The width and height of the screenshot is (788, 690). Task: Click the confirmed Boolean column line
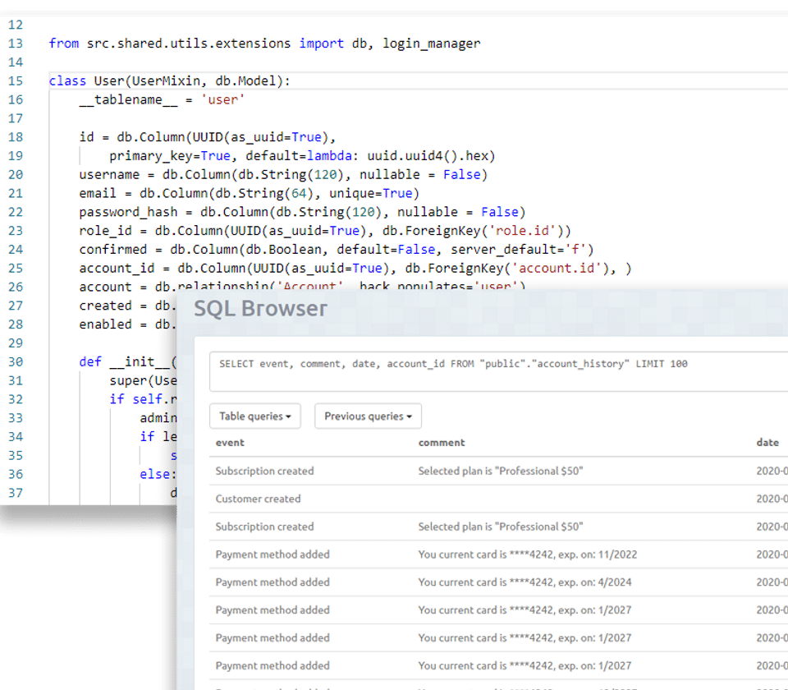(337, 250)
